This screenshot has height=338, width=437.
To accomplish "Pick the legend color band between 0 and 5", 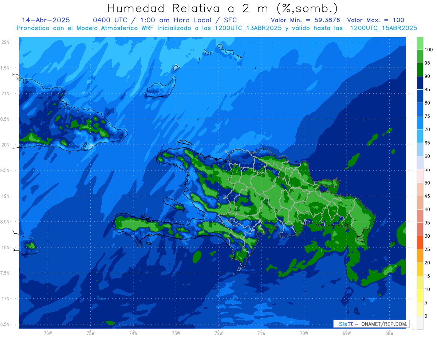I will (420, 309).
